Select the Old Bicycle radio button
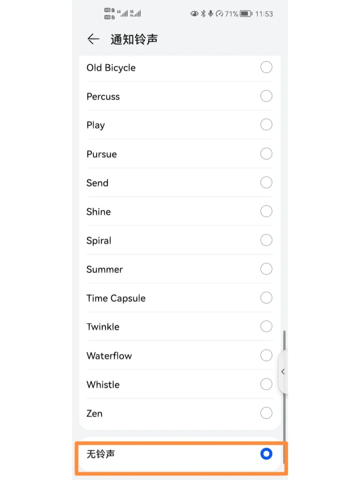This screenshot has width=360, height=480. coord(266,67)
